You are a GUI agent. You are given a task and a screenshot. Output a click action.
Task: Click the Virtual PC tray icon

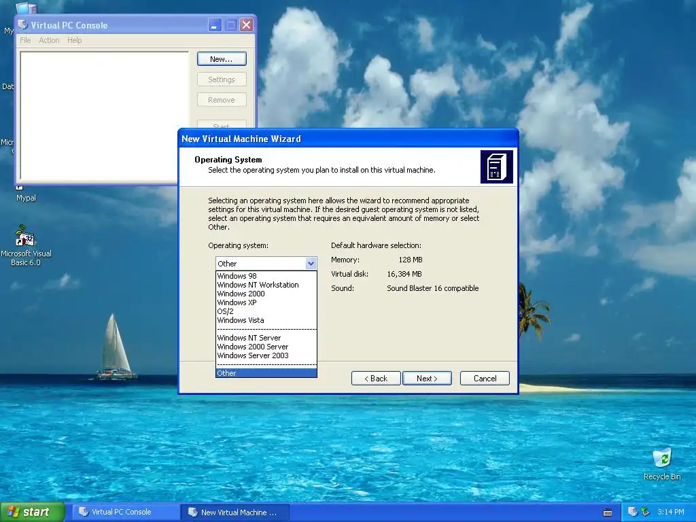click(633, 512)
